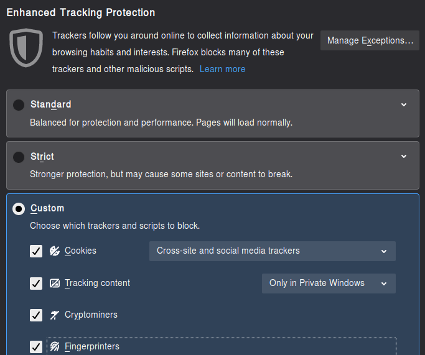The height and width of the screenshot is (355, 425).
Task: Toggle the Cryptominers checkbox
Action: (36, 315)
